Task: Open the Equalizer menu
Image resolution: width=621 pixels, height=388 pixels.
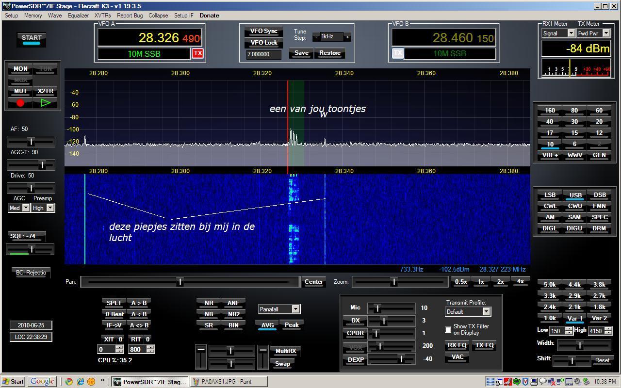Action: pyautogui.click(x=78, y=16)
